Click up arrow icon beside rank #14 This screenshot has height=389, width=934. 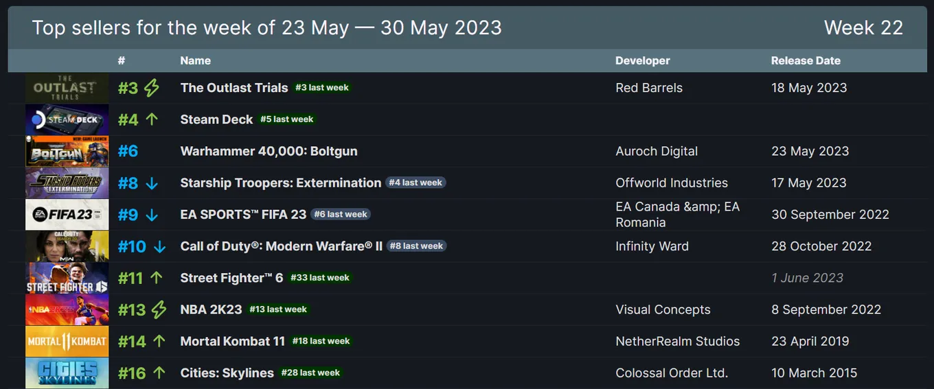click(159, 341)
